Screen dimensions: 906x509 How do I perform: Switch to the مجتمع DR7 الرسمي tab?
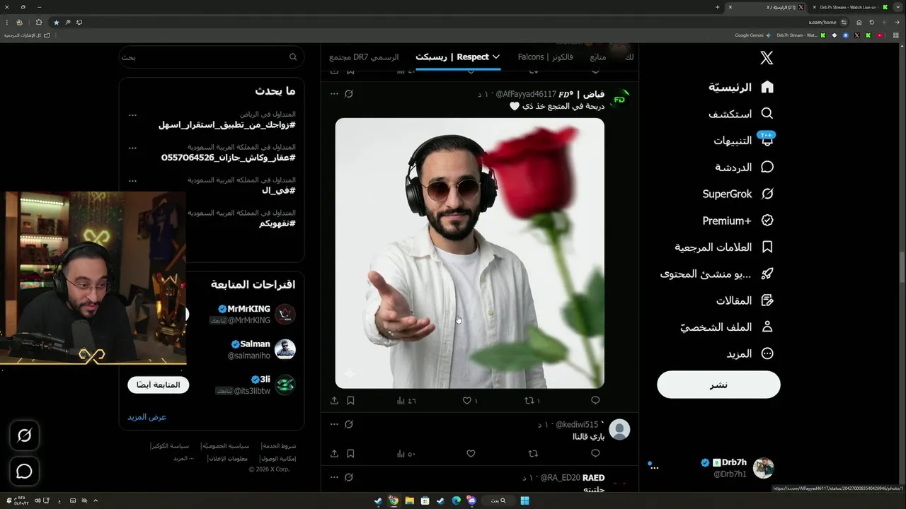pos(364,57)
